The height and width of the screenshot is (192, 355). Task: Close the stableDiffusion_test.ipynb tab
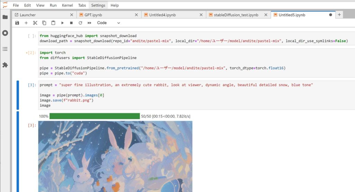point(266,15)
